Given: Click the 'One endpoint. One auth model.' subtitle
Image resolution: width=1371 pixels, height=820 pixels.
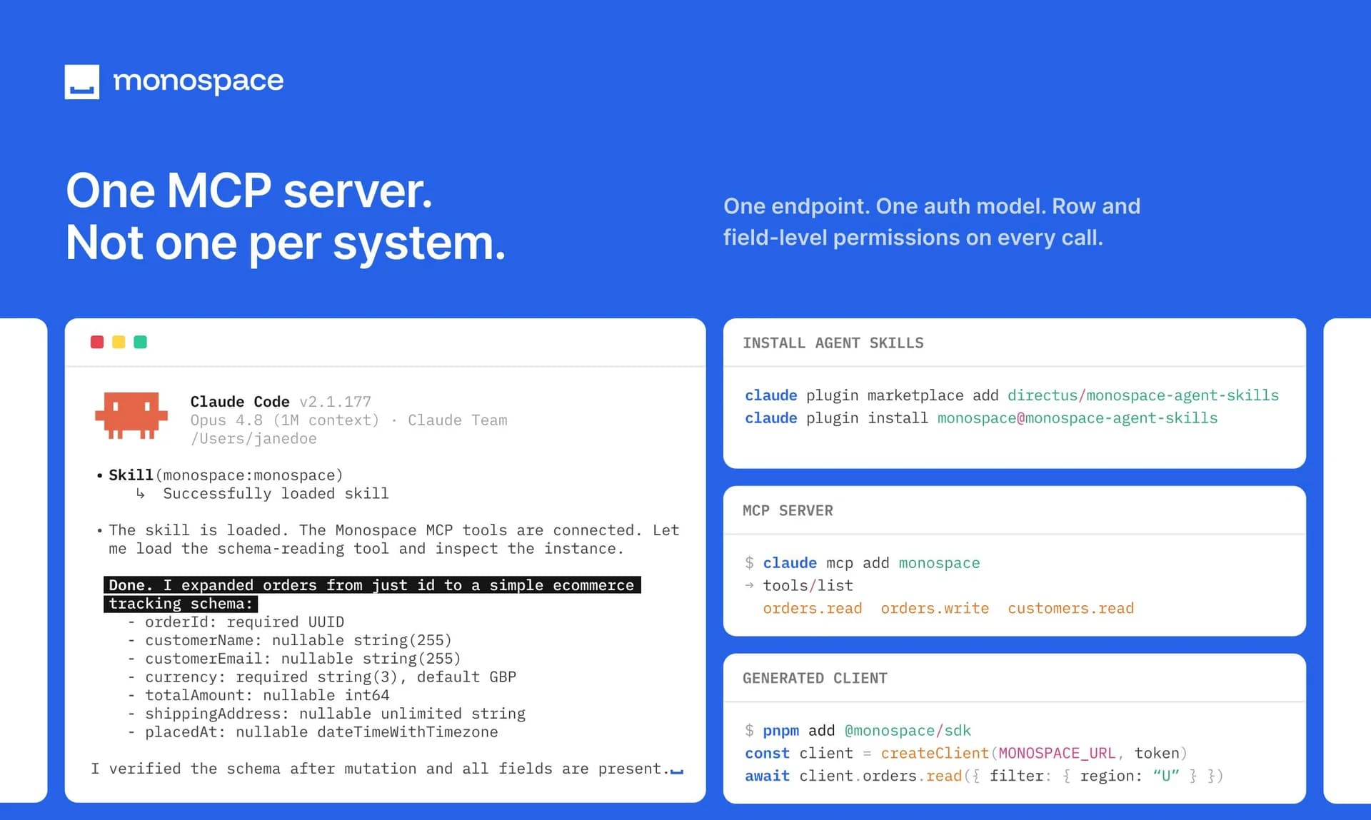Looking at the screenshot, I should (885, 206).
